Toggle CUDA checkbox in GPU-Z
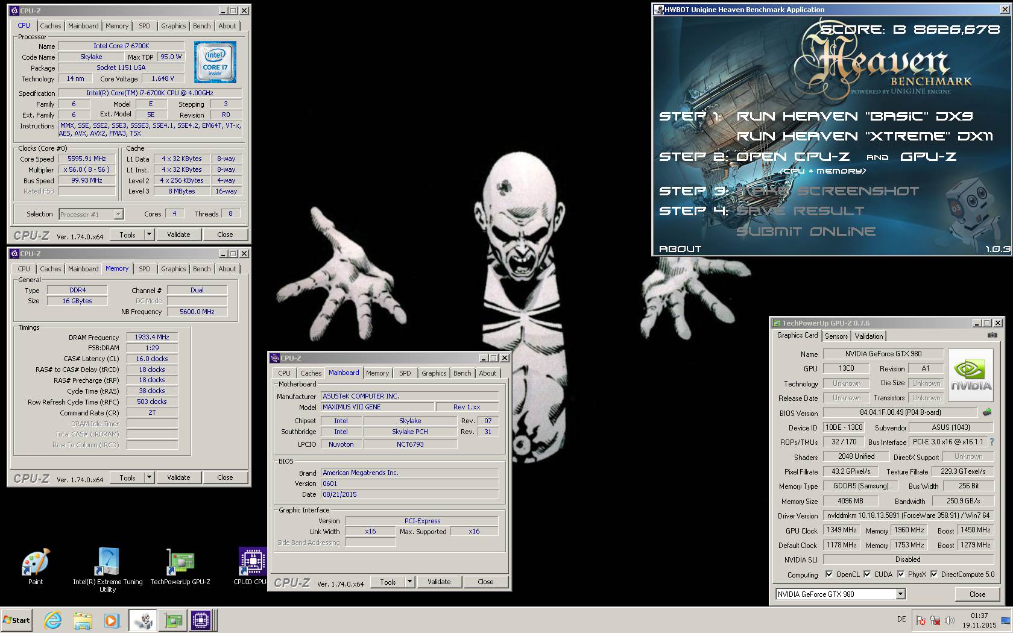The width and height of the screenshot is (1013, 633). (867, 575)
